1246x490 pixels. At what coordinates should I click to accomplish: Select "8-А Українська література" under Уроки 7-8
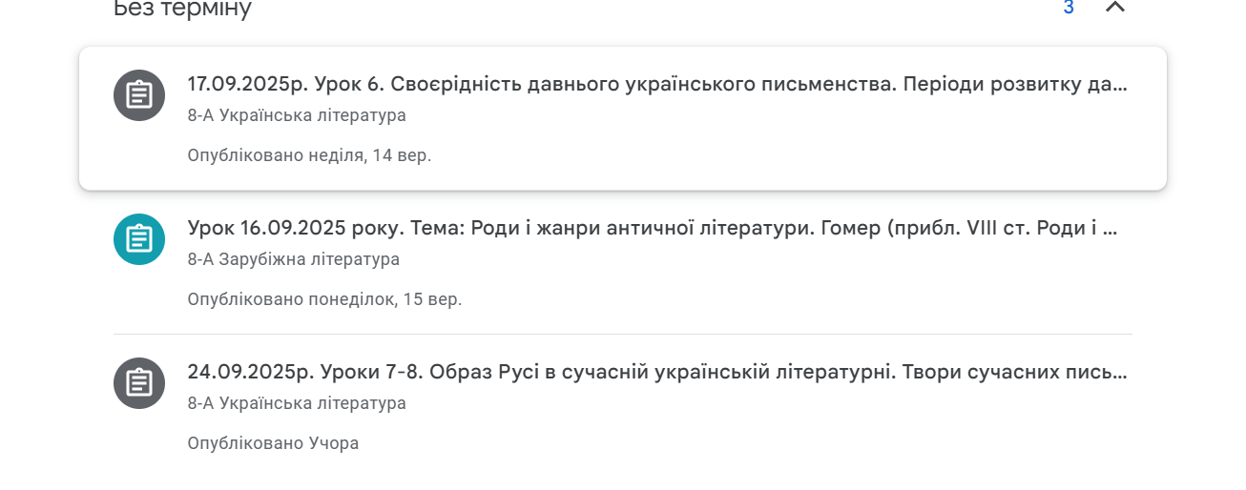click(x=297, y=403)
